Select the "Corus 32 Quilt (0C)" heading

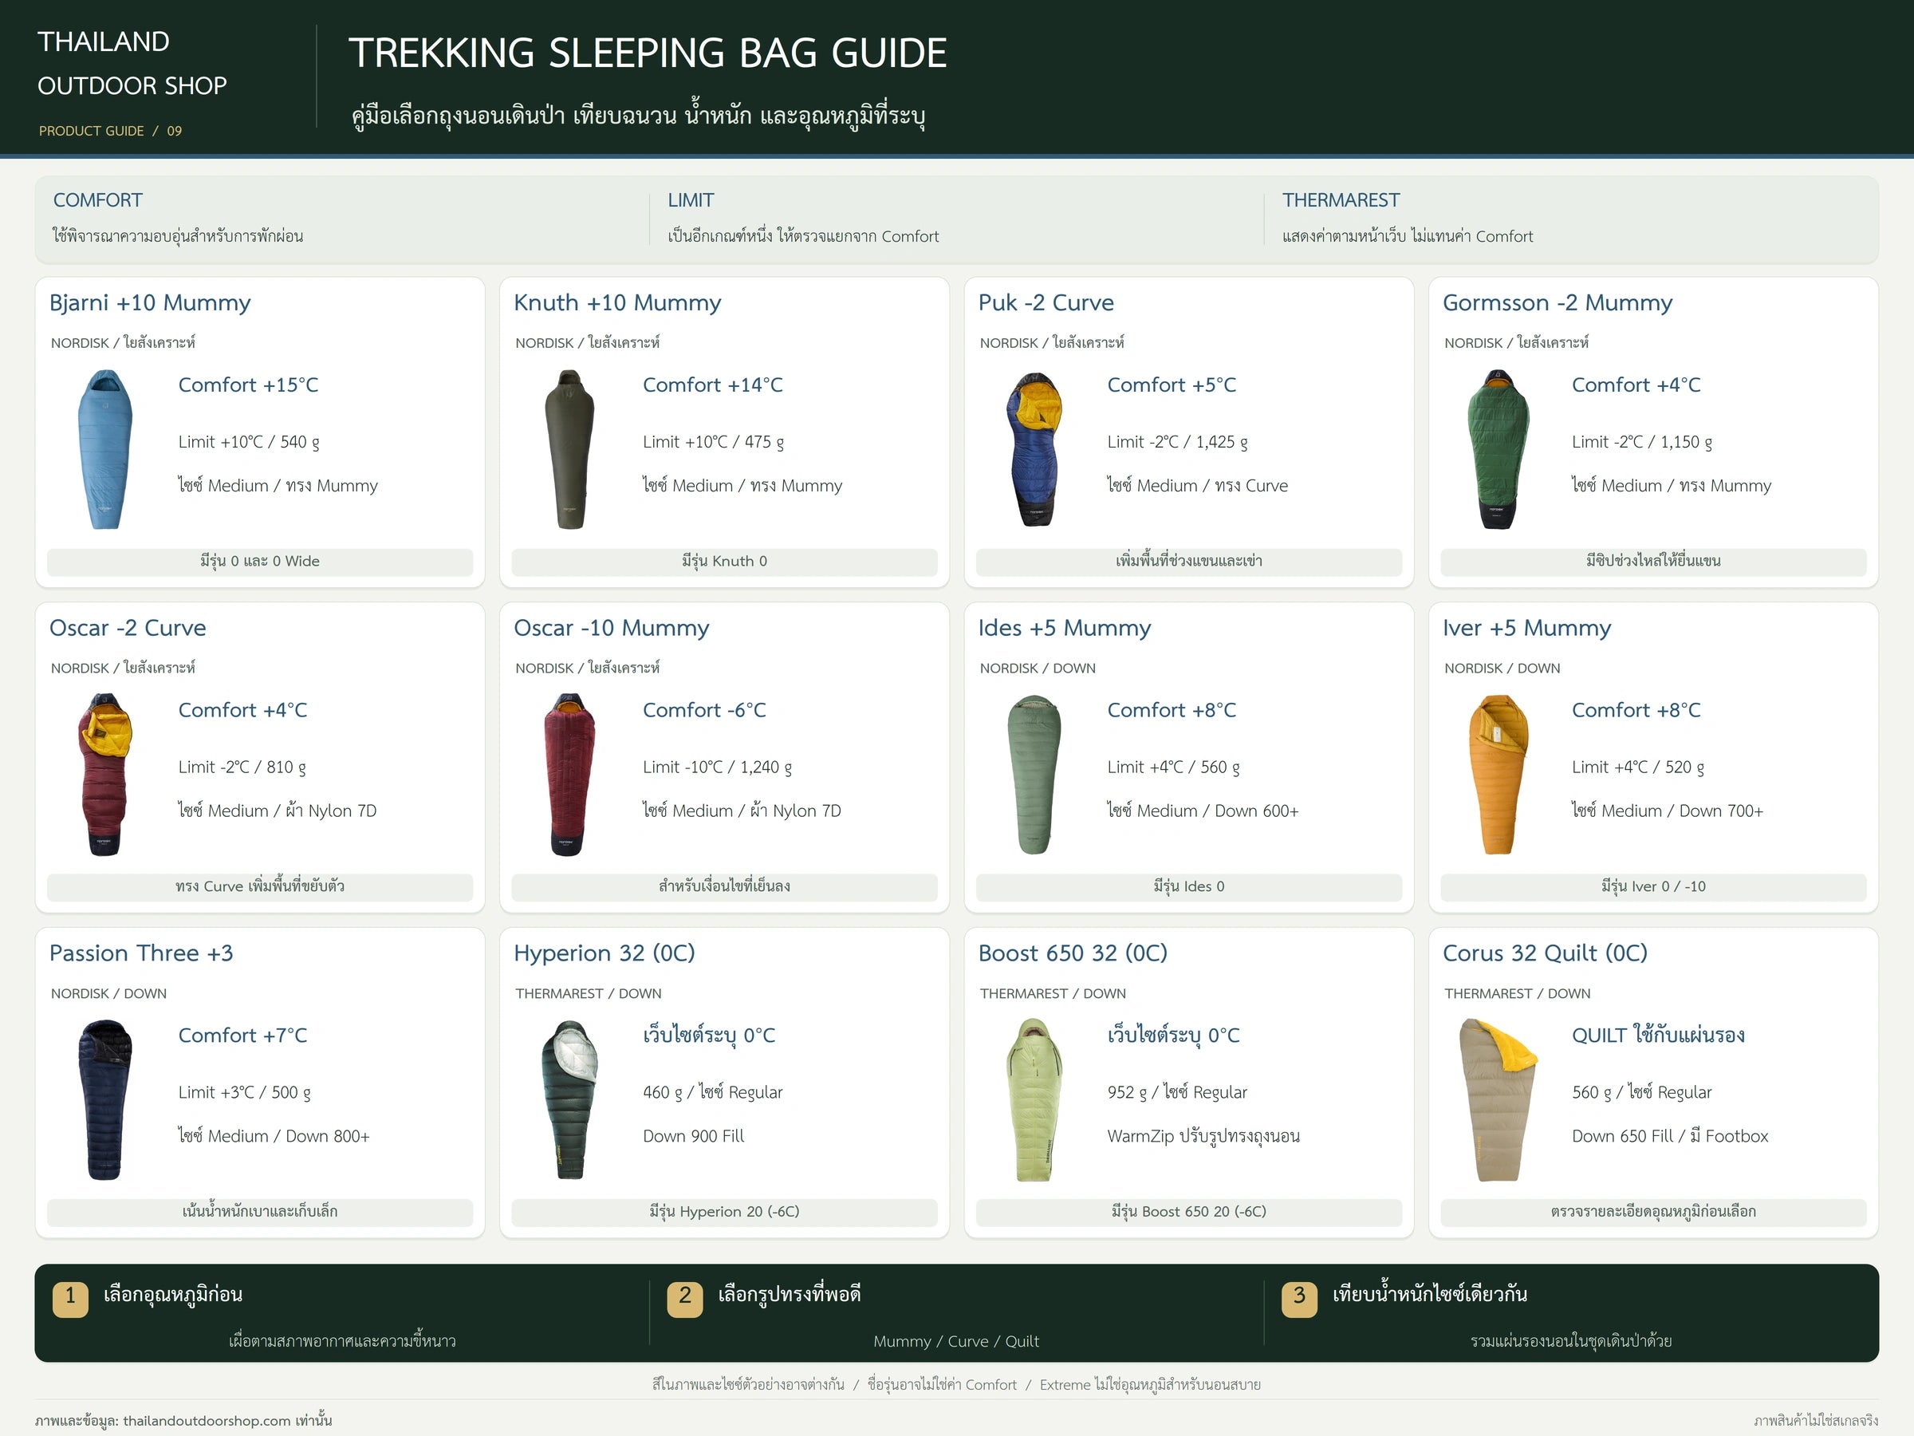pos(1545,954)
